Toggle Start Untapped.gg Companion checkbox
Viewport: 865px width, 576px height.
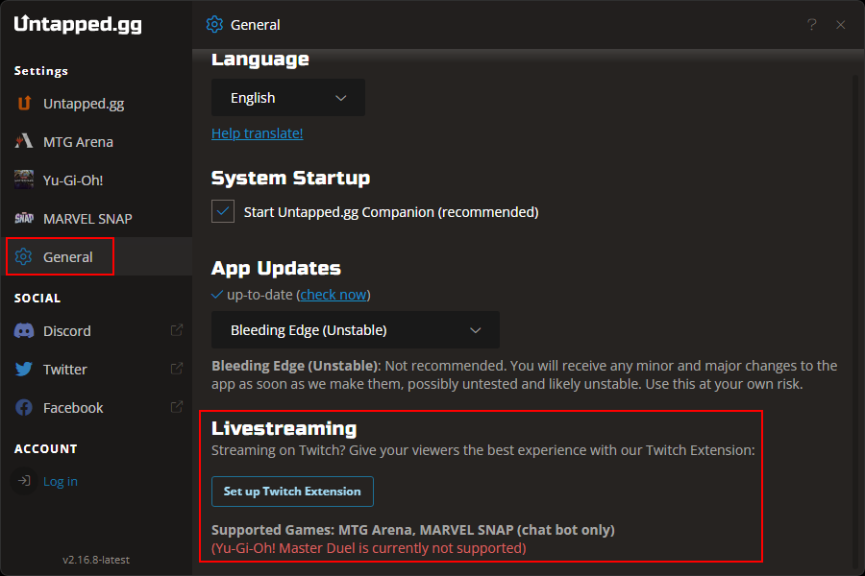pos(223,211)
